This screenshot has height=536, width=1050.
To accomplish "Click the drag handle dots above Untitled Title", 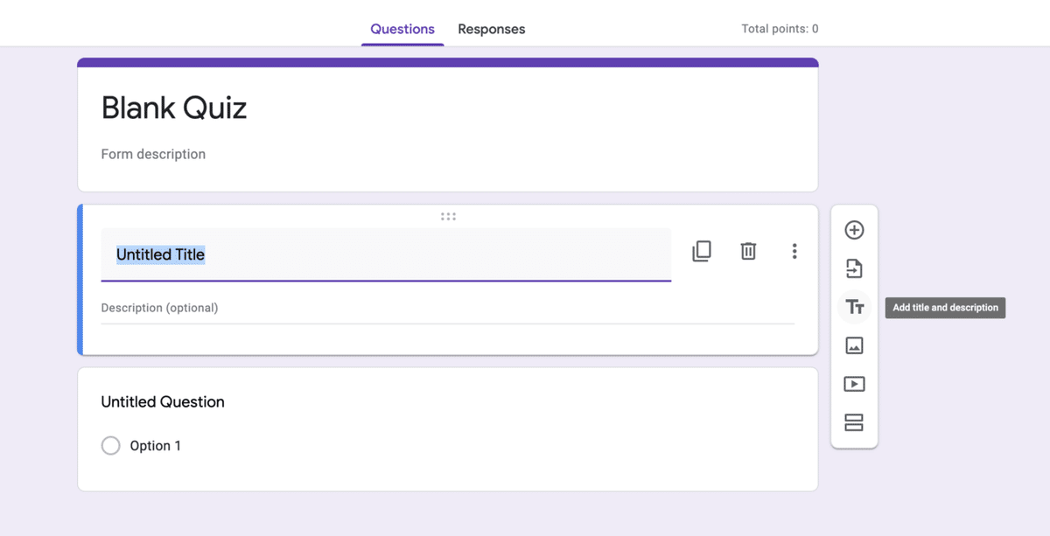I will point(448,216).
